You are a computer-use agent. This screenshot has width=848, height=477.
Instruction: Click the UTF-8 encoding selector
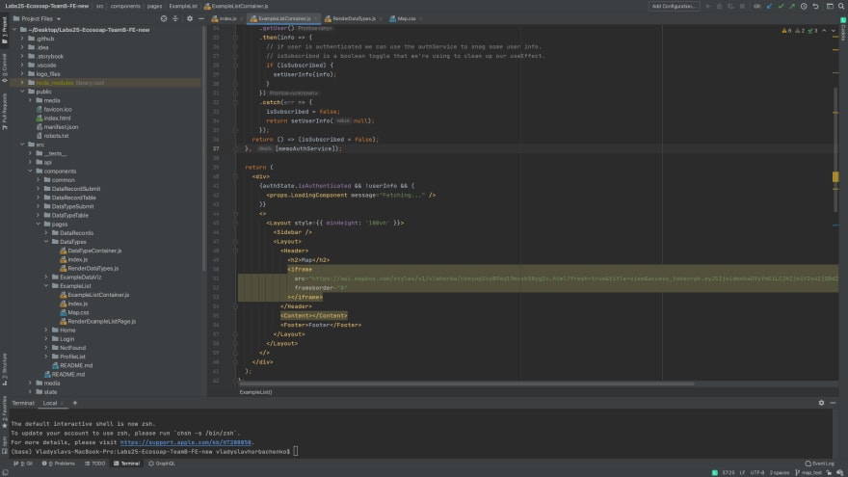click(757, 473)
